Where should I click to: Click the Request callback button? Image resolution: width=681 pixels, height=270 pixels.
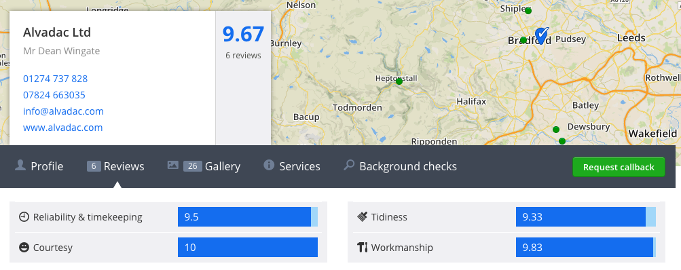point(619,167)
